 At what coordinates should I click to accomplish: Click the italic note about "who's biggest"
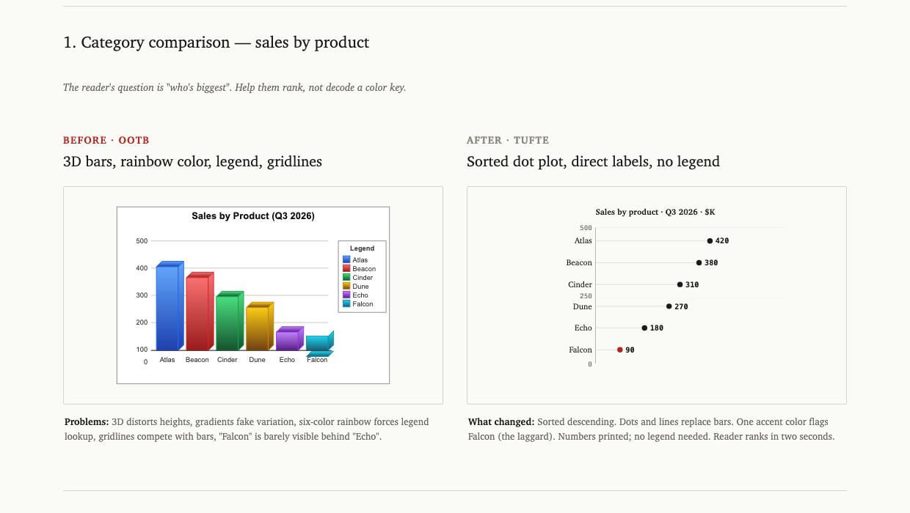pyautogui.click(x=235, y=87)
